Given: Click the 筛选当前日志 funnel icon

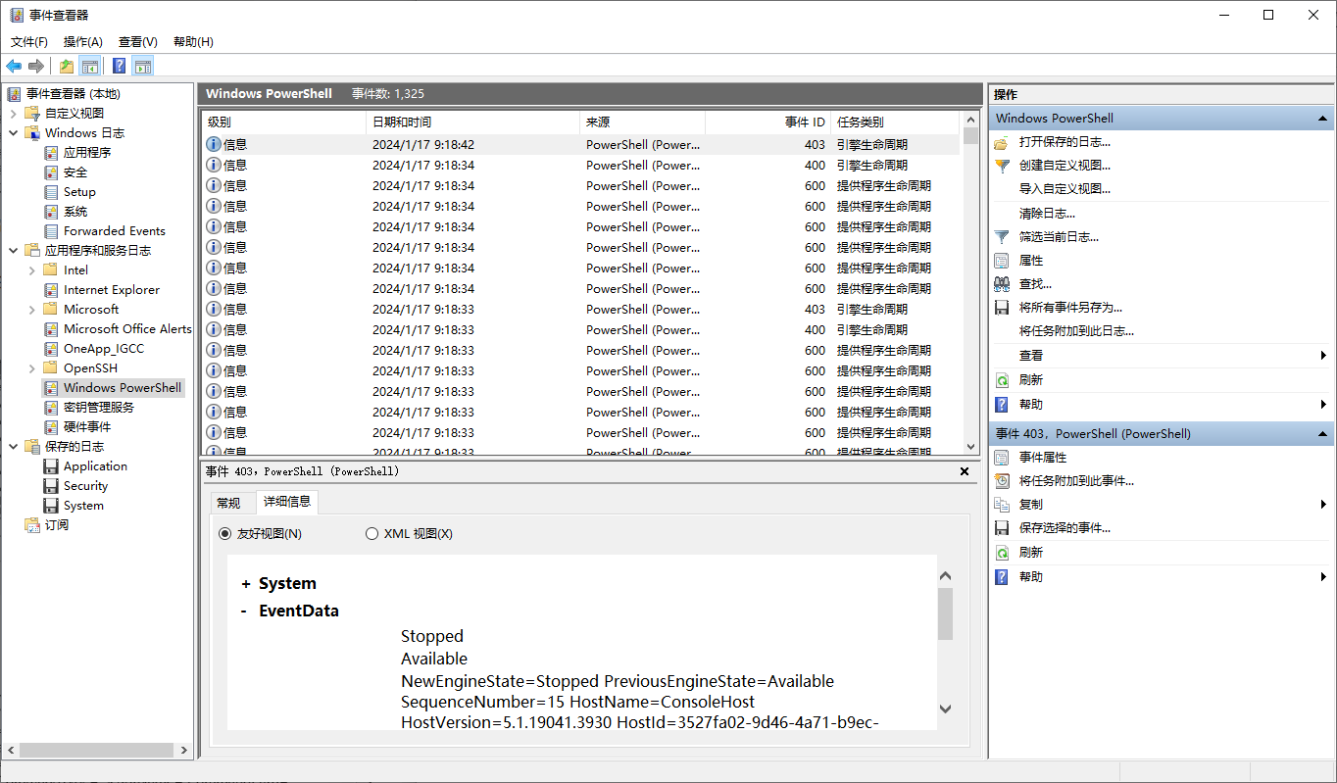Looking at the screenshot, I should [1002, 236].
